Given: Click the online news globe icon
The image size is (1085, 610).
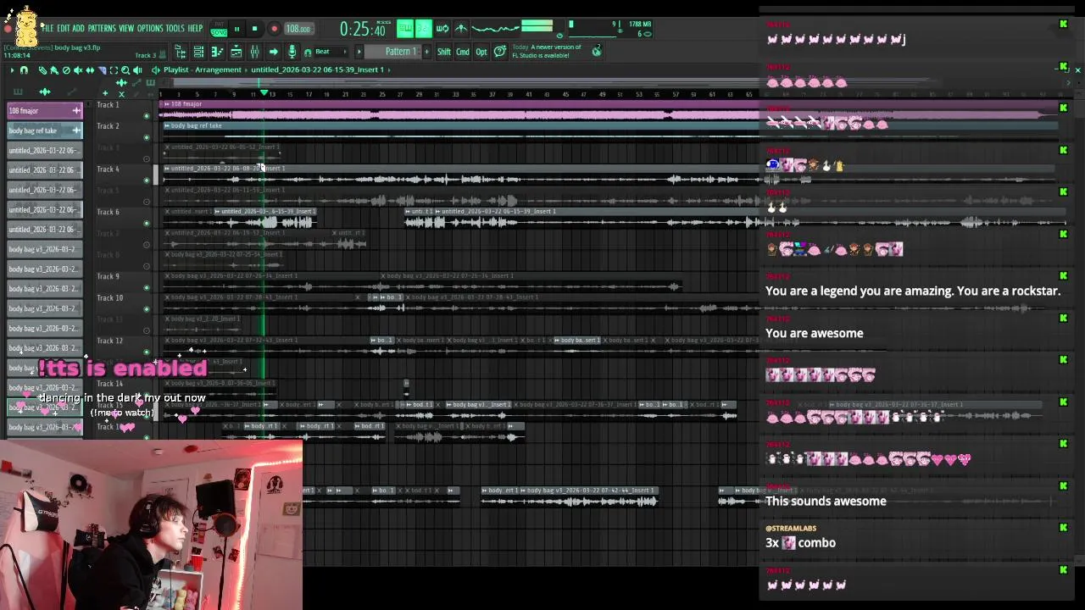Looking at the screenshot, I should 597,52.
